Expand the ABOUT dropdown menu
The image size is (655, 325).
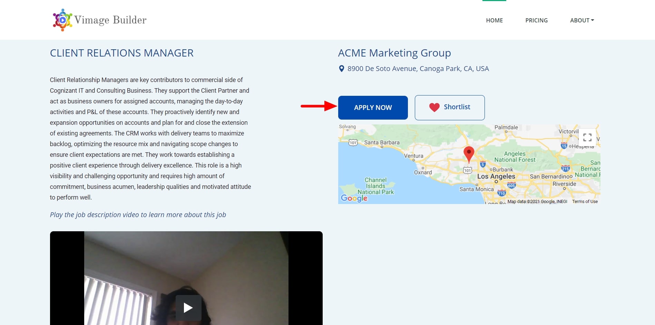(582, 20)
